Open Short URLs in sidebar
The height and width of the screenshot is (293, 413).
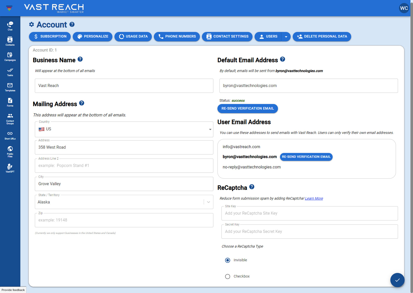[10, 135]
